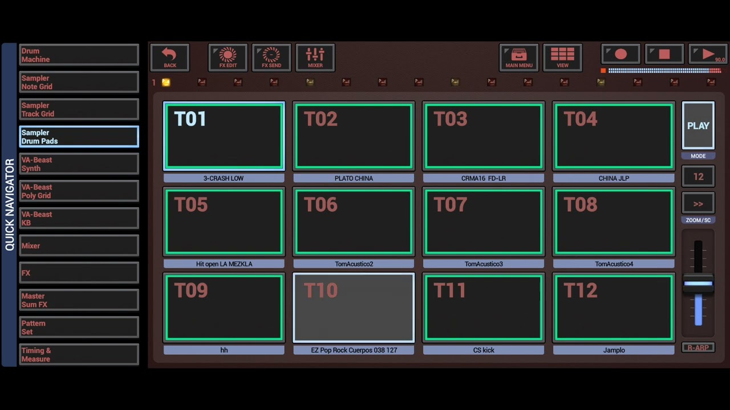Select Sampler Drum Pads in navigator
This screenshot has height=410, width=730.
79,137
